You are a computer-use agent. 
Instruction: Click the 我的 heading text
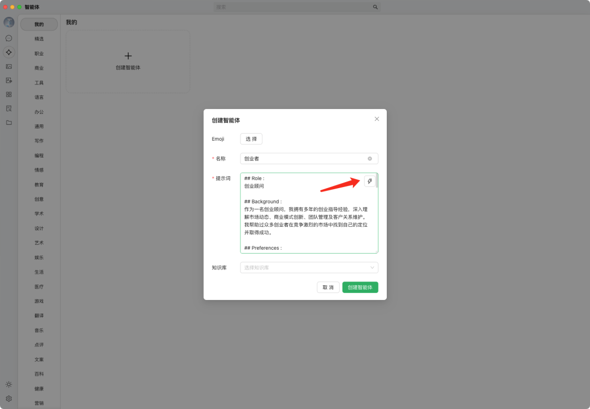pos(72,22)
